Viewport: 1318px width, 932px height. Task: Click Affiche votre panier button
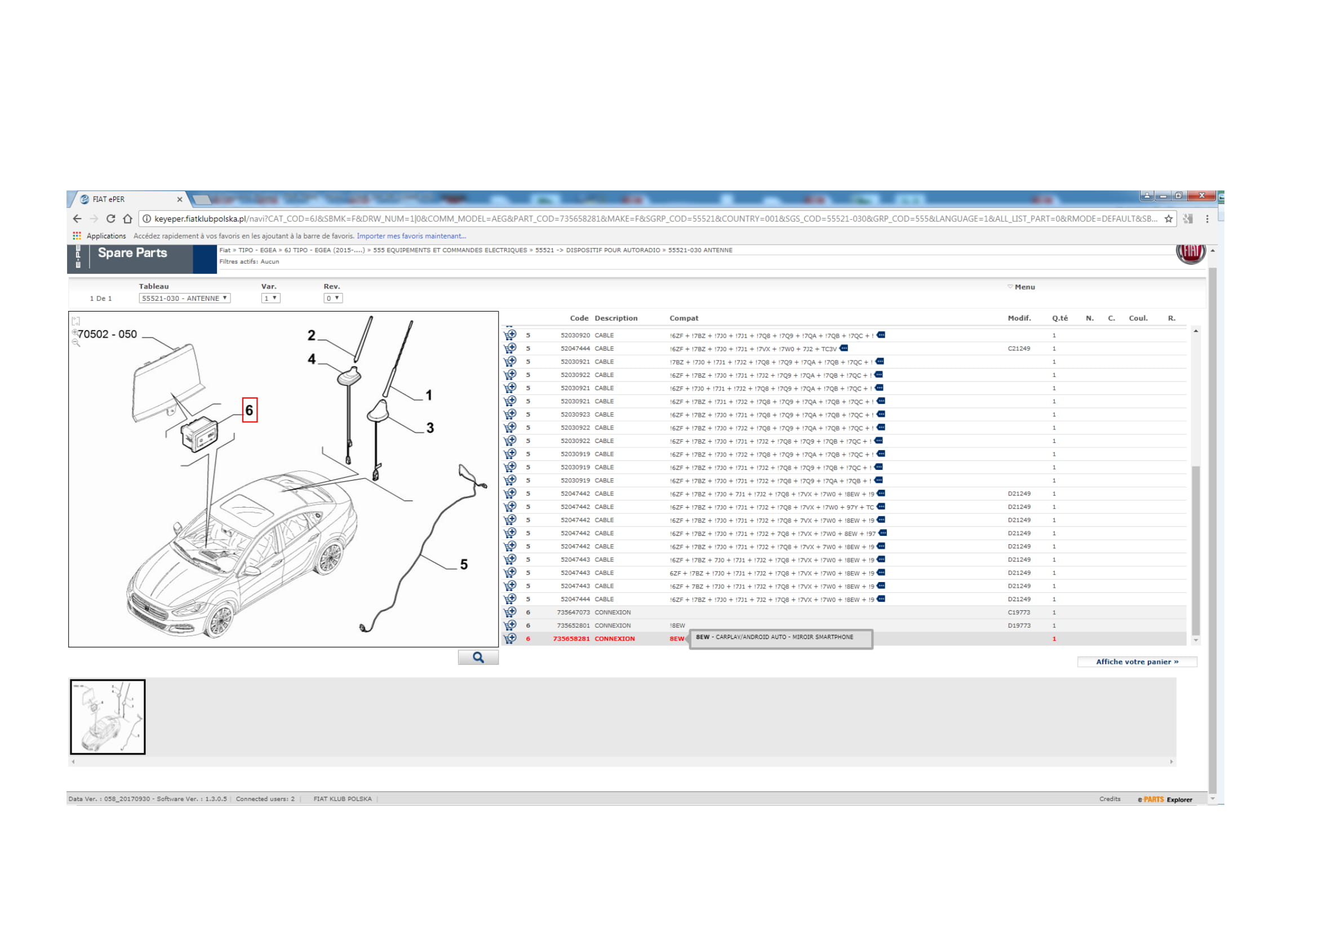pyautogui.click(x=1137, y=662)
